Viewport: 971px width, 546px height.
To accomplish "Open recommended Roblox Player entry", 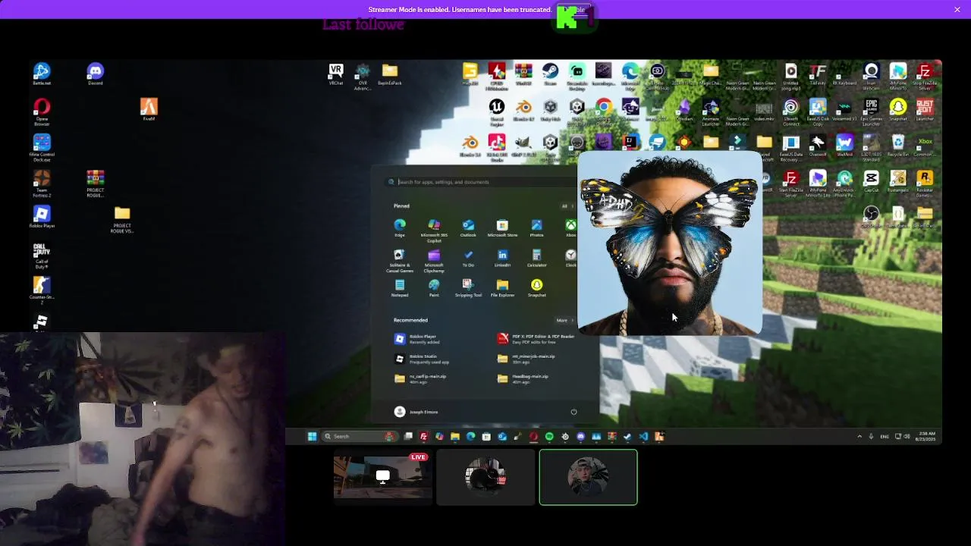I will coord(416,339).
